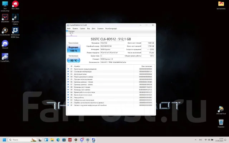Open the ControlCenter desktop shortcut
Screen dimensions: 229x143
coord(5,31)
